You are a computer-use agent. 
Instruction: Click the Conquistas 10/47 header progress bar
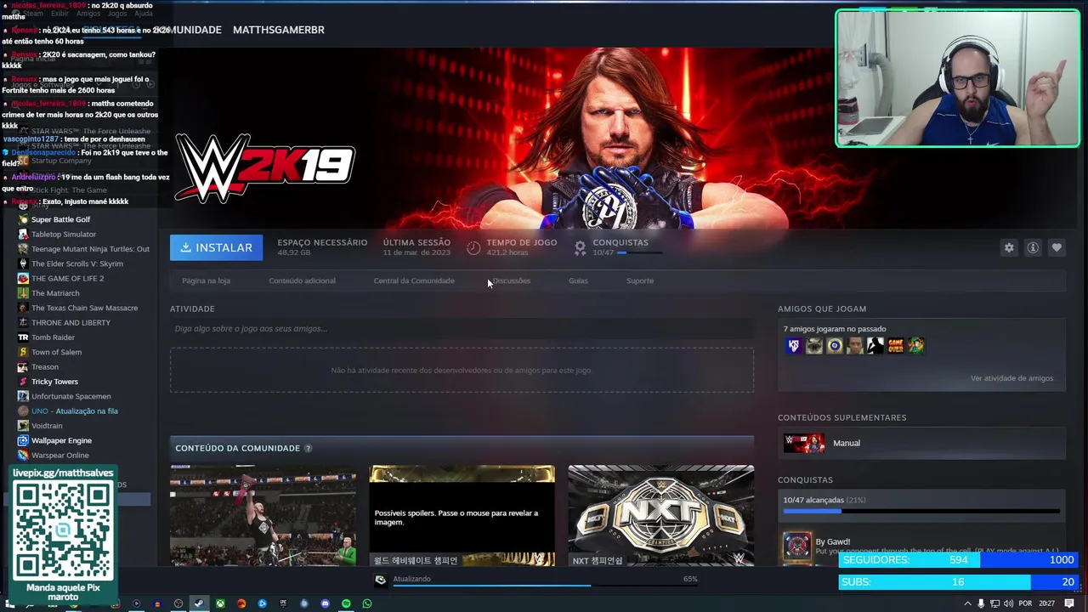pos(637,253)
